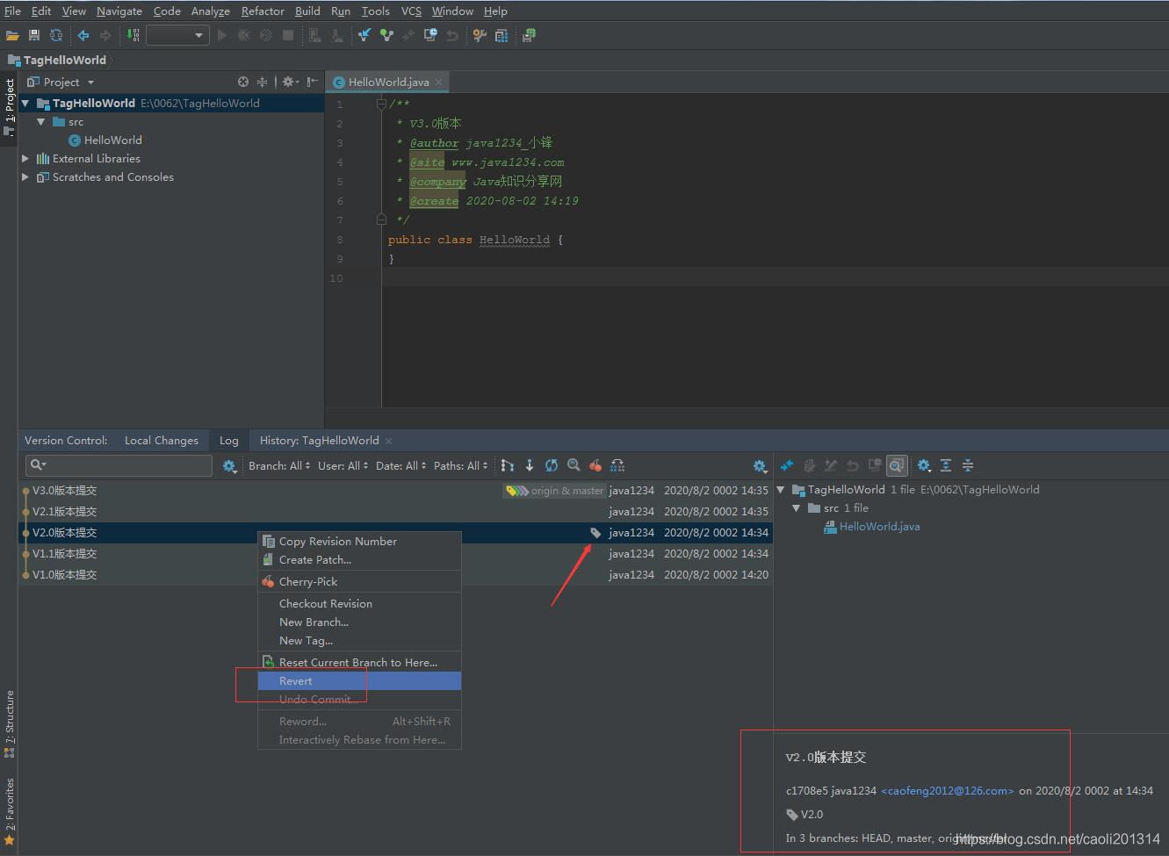Screen dimensions: 1169x856
Task: Expand Scratches and Consoles node
Action: [x=25, y=177]
